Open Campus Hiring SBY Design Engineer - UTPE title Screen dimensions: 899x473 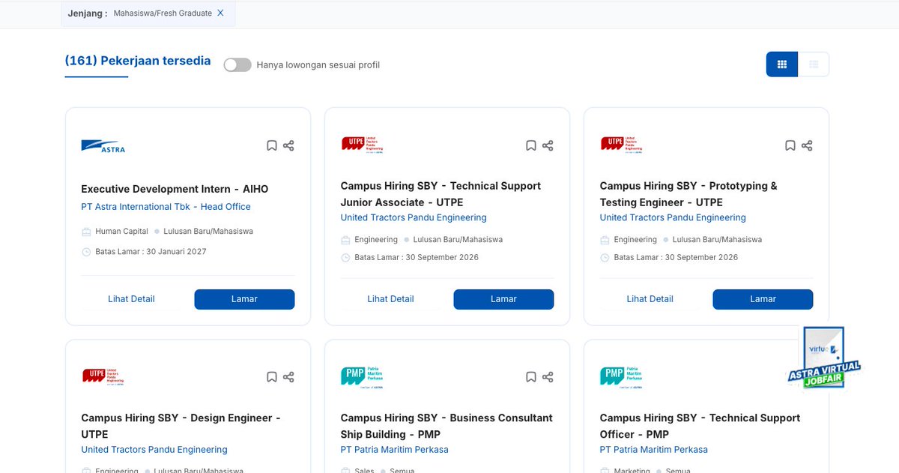[x=181, y=426]
